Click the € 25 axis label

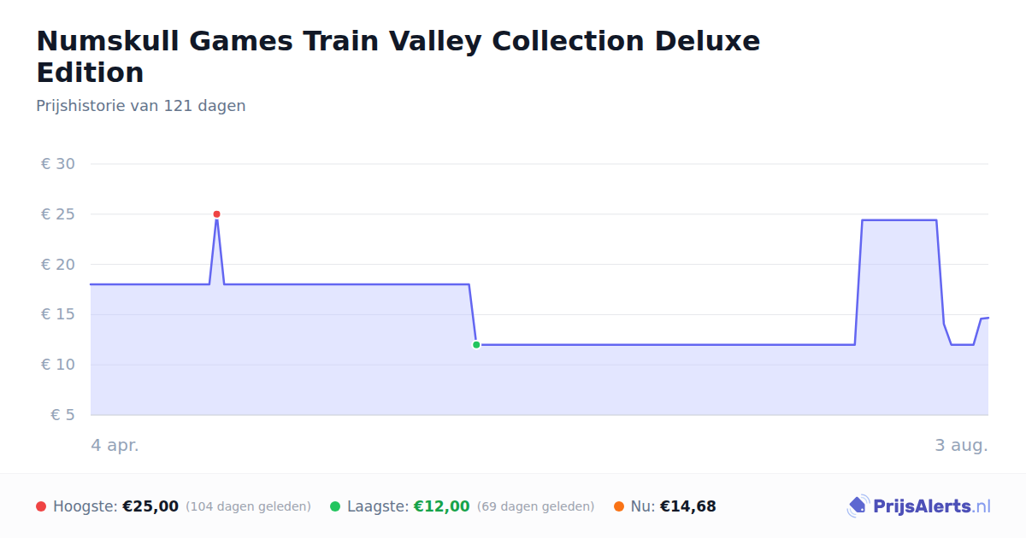[58, 214]
